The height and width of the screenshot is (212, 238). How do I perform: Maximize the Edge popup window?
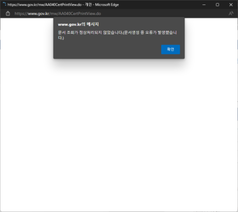pyautogui.click(x=218, y=4)
